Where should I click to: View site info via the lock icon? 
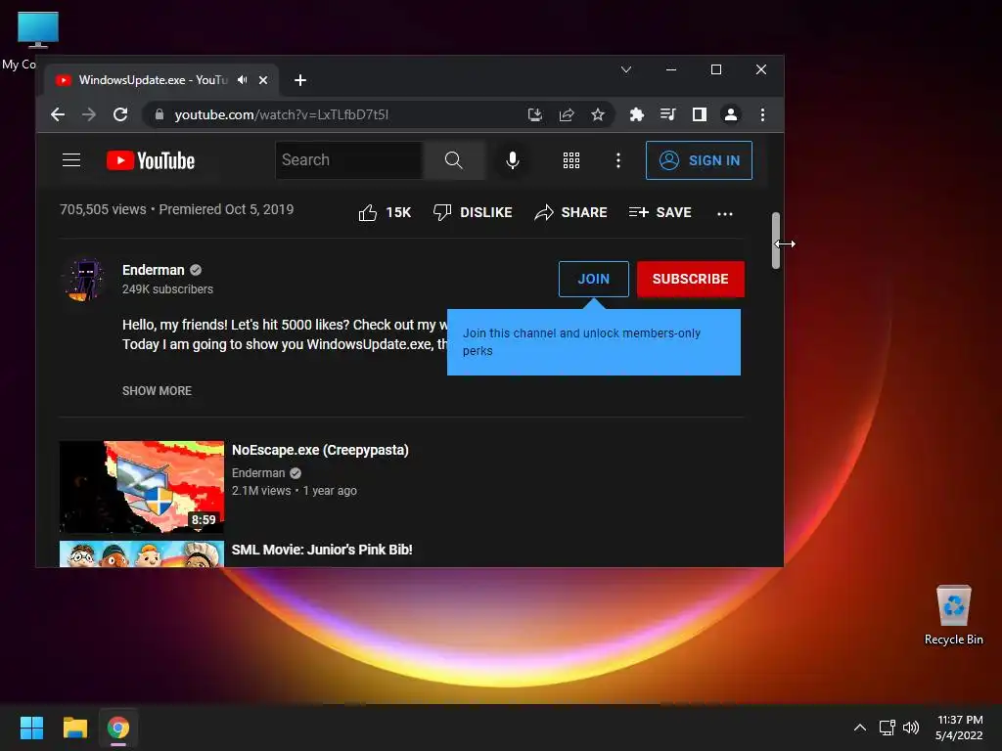[x=159, y=114]
